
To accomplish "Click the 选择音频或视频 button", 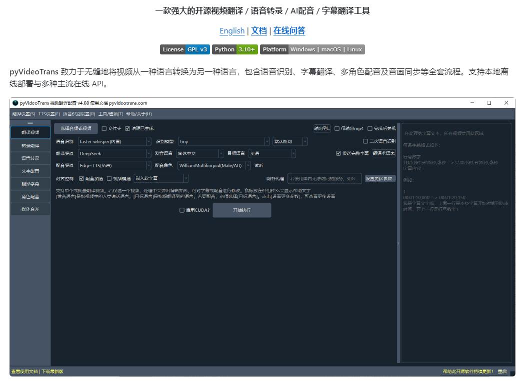I will click(x=76, y=128).
